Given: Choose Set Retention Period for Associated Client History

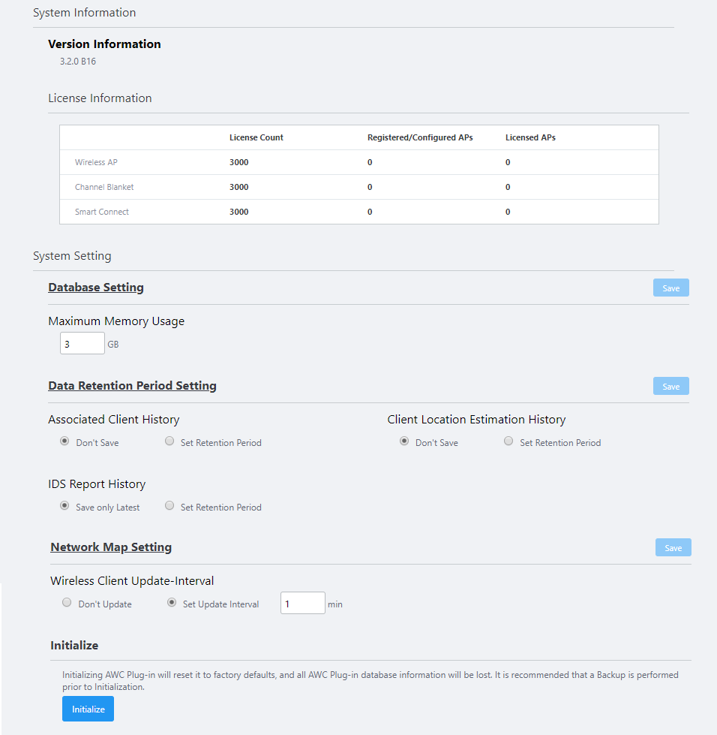Looking at the screenshot, I should [169, 441].
